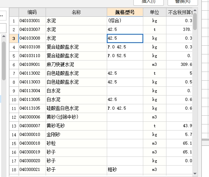
Task: Click the table vertical scrollbar thumb
Action: click(x=195, y=21)
